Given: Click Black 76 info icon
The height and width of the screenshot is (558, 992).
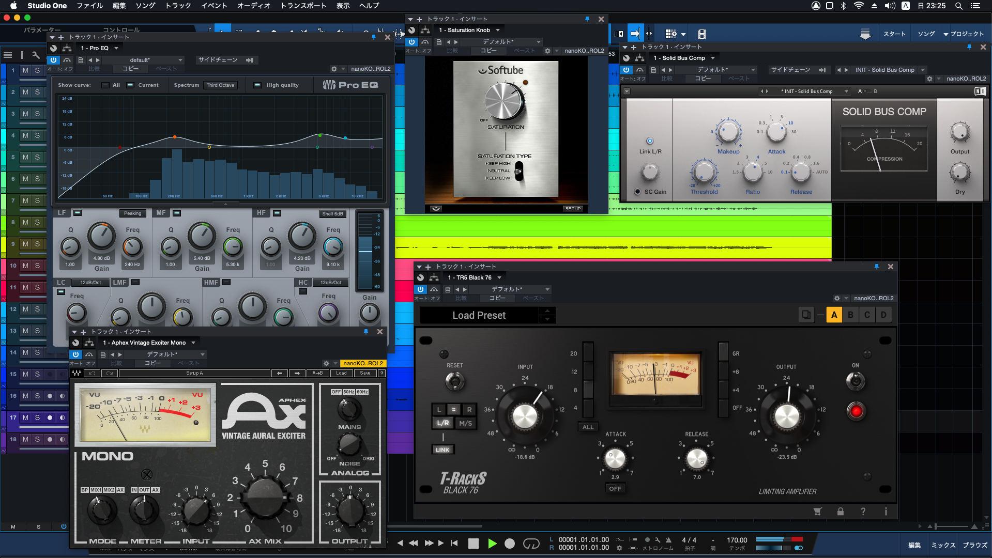Looking at the screenshot, I should pyautogui.click(x=886, y=512).
